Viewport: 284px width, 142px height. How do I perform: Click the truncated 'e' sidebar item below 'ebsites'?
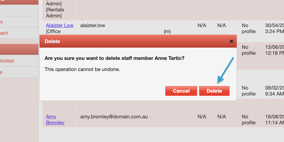pos(1,72)
